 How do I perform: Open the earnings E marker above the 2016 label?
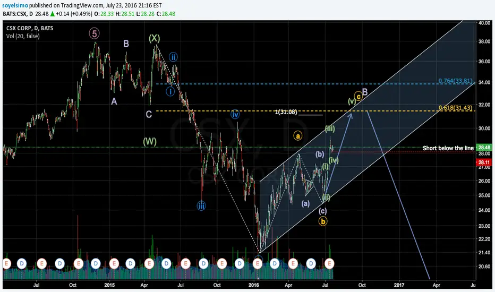(x=258, y=263)
